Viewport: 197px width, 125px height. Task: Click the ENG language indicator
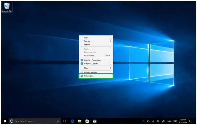(175, 121)
